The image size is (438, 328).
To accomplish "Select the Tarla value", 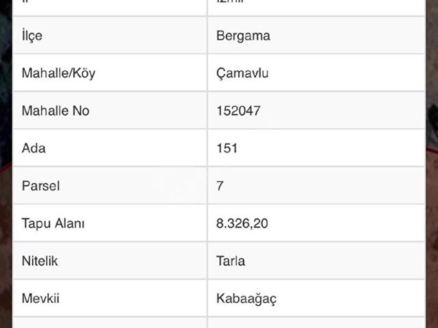I will tap(231, 260).
